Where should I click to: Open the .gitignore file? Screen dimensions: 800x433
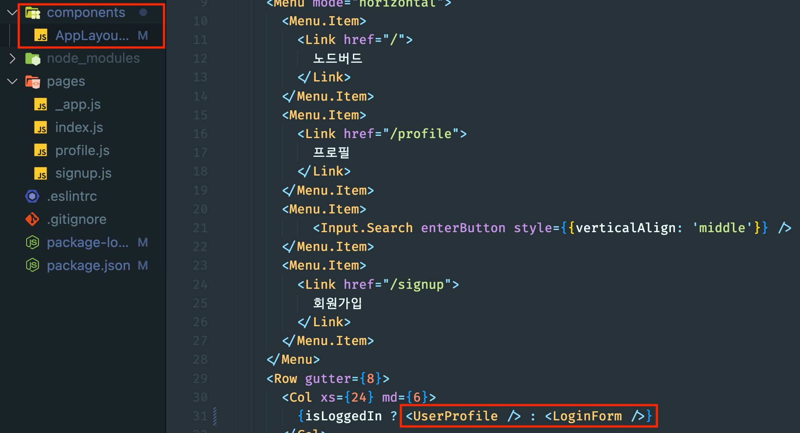[76, 220]
